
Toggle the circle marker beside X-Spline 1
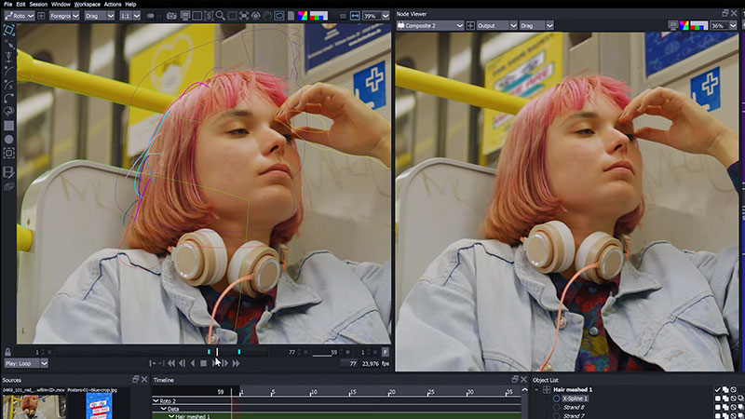[x=557, y=399]
